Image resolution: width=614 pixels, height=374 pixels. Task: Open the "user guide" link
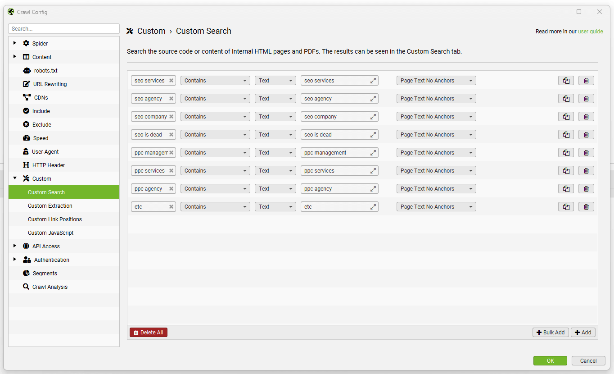click(x=591, y=32)
